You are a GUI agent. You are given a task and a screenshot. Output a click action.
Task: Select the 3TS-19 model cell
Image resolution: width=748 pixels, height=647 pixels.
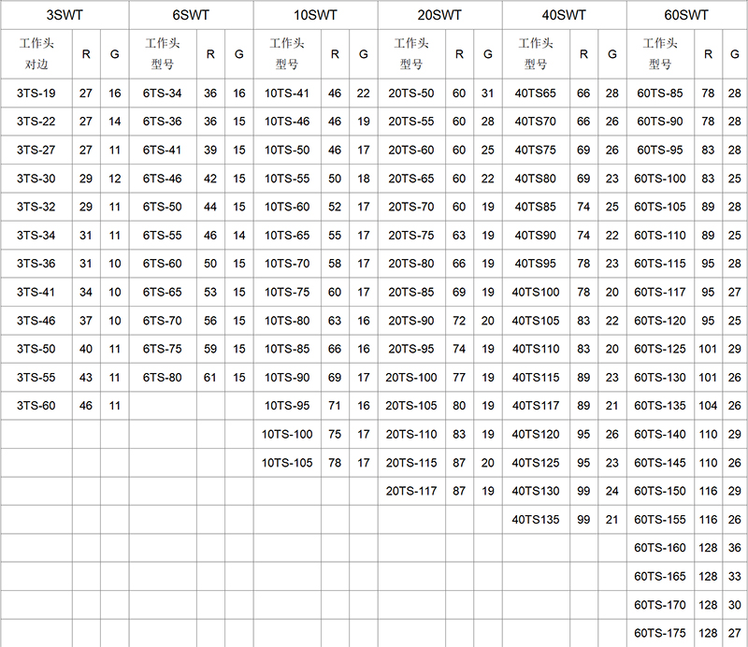click(36, 93)
